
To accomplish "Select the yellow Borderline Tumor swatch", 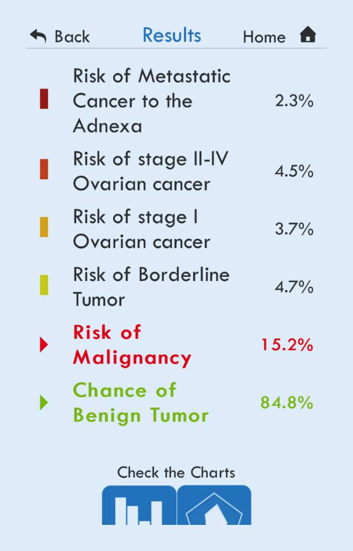I will [44, 285].
